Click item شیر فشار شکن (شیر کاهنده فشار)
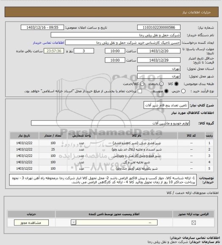This screenshot has height=245, width=222. (x=137, y=143)
